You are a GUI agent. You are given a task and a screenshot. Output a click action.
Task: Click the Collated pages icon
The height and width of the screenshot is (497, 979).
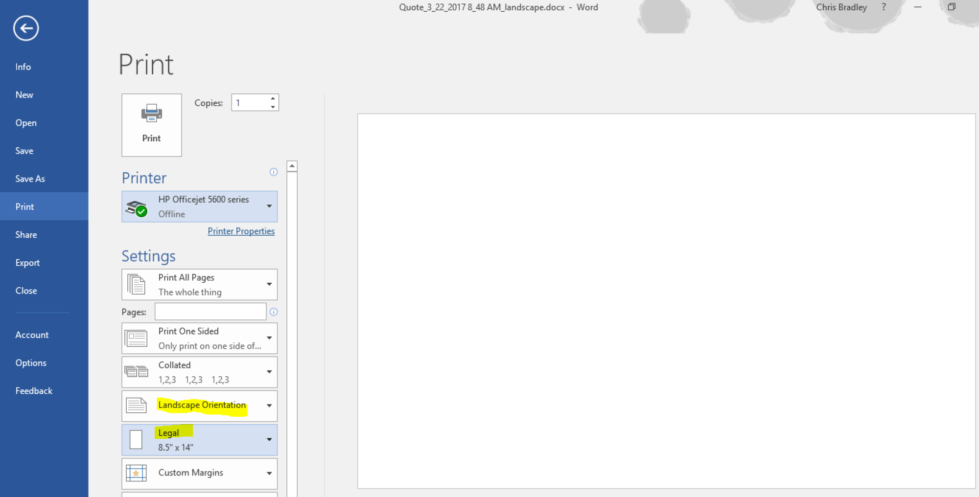pyautogui.click(x=136, y=372)
